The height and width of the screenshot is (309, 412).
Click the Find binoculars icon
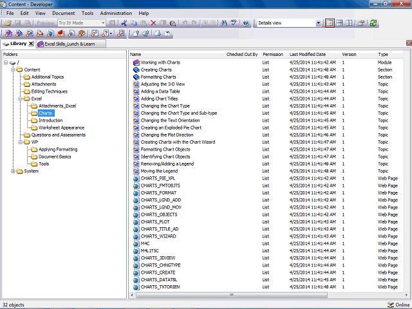coord(224,23)
